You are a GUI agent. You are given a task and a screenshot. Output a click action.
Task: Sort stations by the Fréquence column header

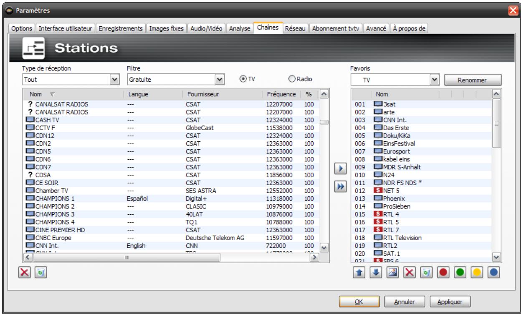pos(281,94)
